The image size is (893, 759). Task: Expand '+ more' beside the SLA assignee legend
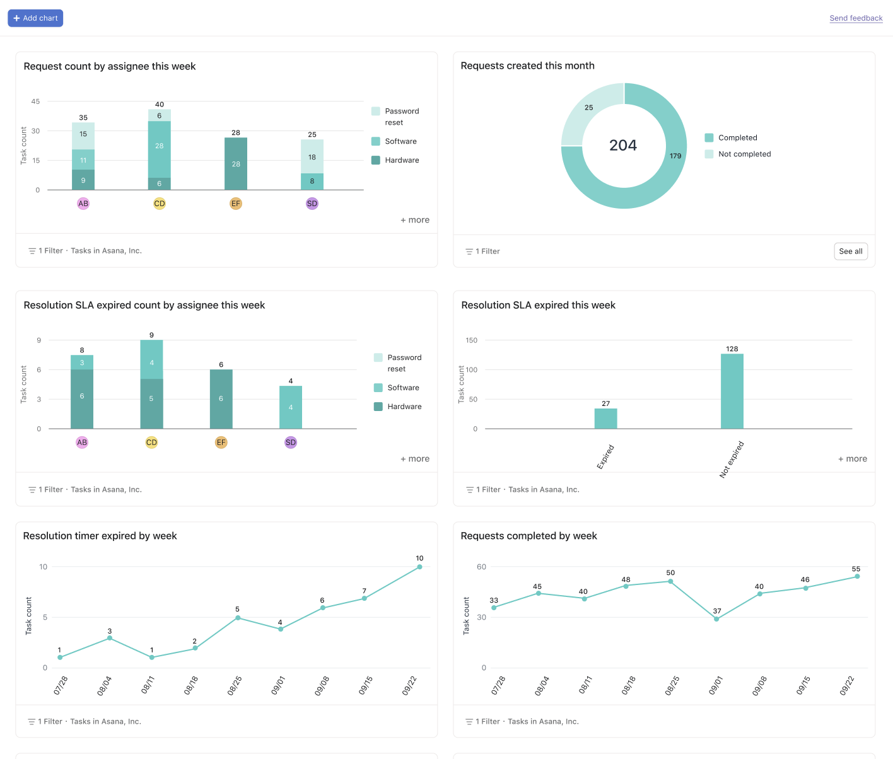(415, 458)
